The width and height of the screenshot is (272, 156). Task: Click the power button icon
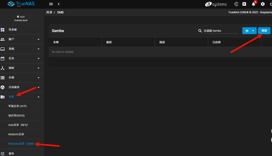coord(270,4)
